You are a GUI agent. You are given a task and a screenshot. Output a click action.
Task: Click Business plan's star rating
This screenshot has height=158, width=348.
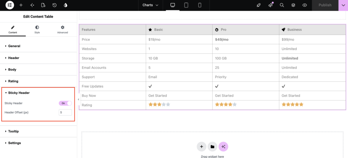(293, 105)
